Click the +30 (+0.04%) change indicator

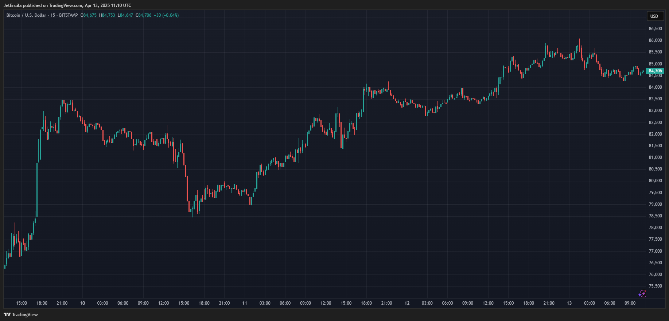pyautogui.click(x=166, y=15)
